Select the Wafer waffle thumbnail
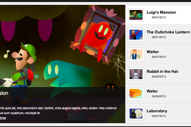Viewport: 191px width, 127px height. (136, 94)
